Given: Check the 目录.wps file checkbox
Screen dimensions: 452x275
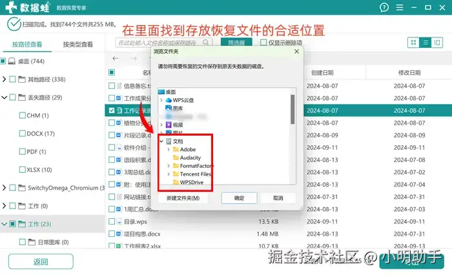Looking at the screenshot, I should coord(112,221).
